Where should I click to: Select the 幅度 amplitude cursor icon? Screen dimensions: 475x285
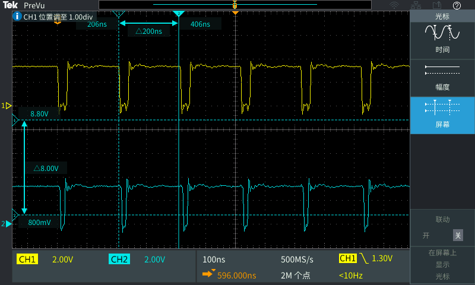click(x=442, y=76)
